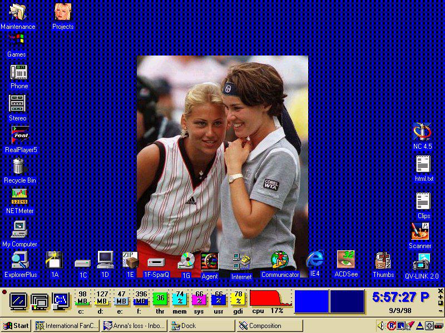The width and height of the screenshot is (445, 333).
Task: Open the Projects folder
Action: pyautogui.click(x=63, y=12)
